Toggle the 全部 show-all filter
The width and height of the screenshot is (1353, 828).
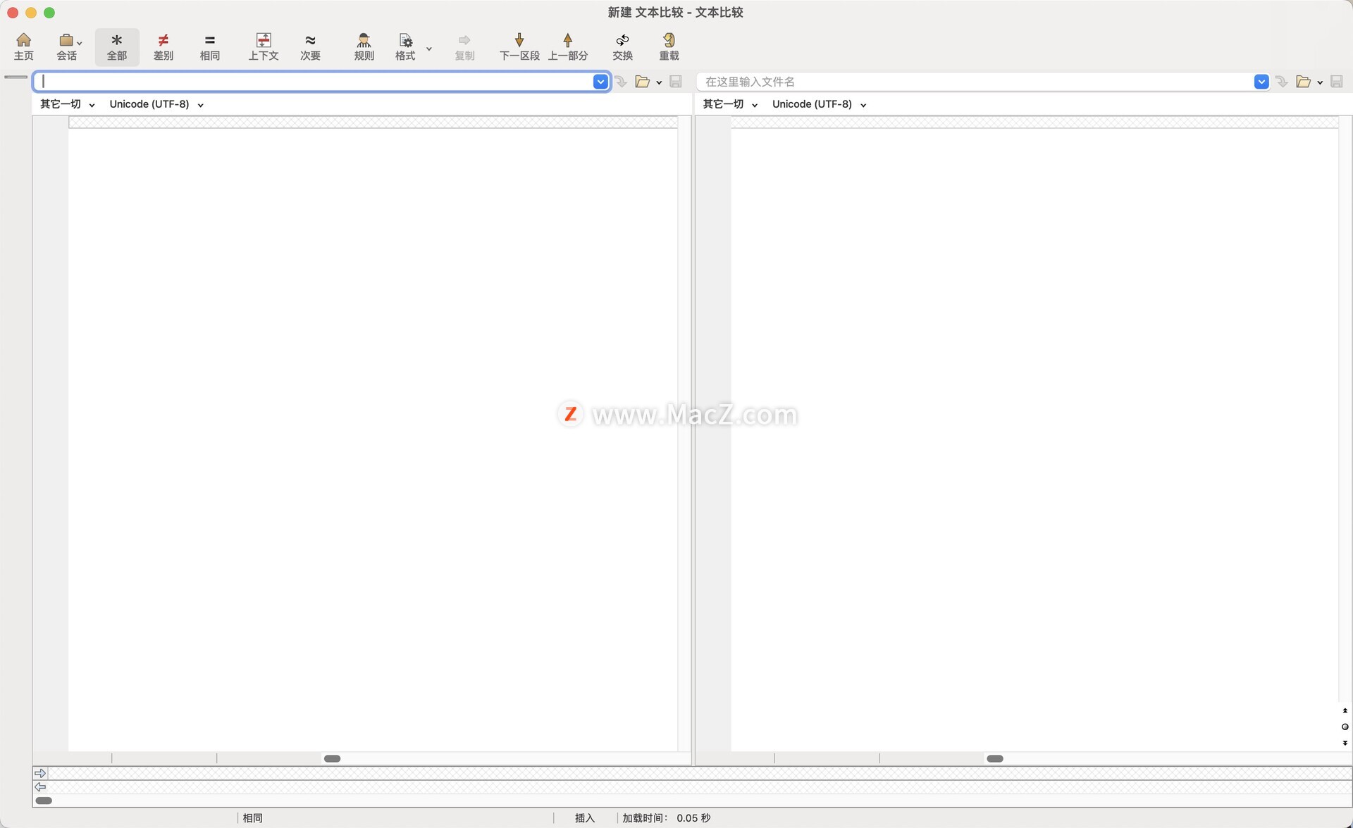(117, 46)
